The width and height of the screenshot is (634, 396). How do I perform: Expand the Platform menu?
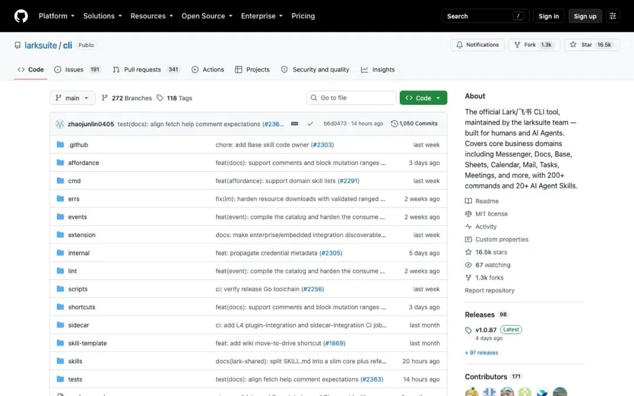(56, 16)
